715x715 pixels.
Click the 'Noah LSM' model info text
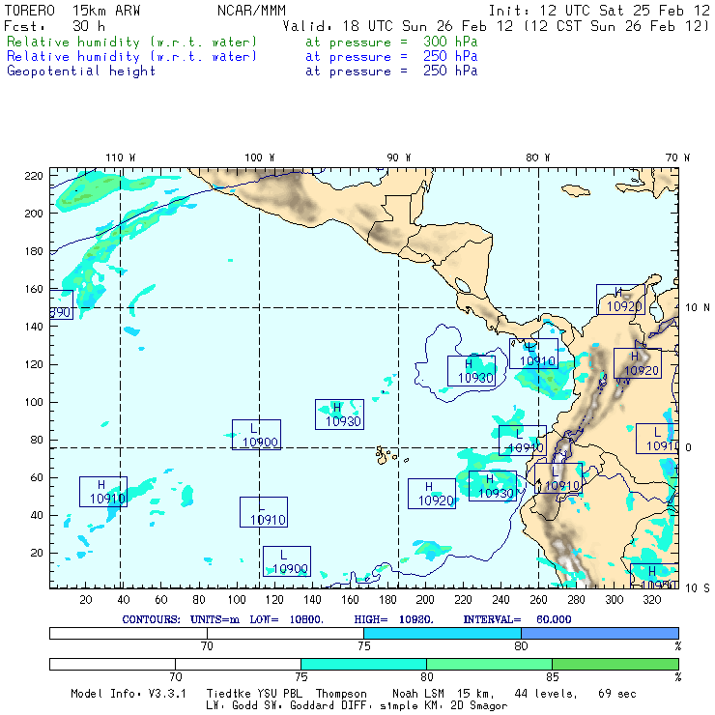(417, 694)
